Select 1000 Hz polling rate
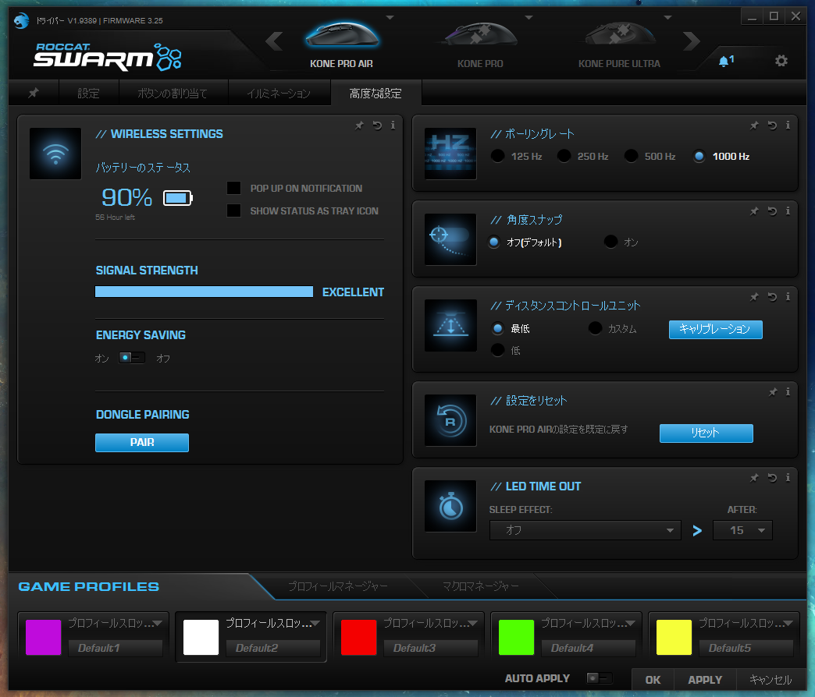 click(x=699, y=156)
